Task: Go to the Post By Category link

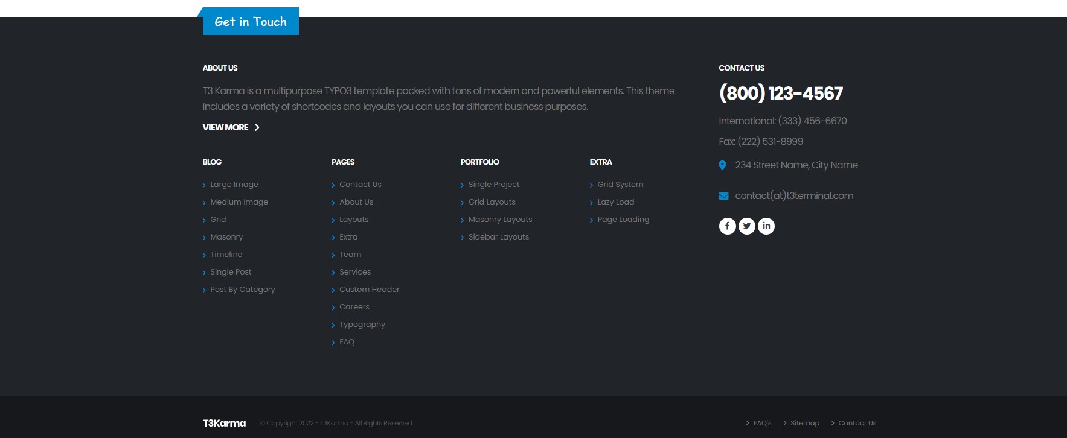Action: [x=242, y=290]
